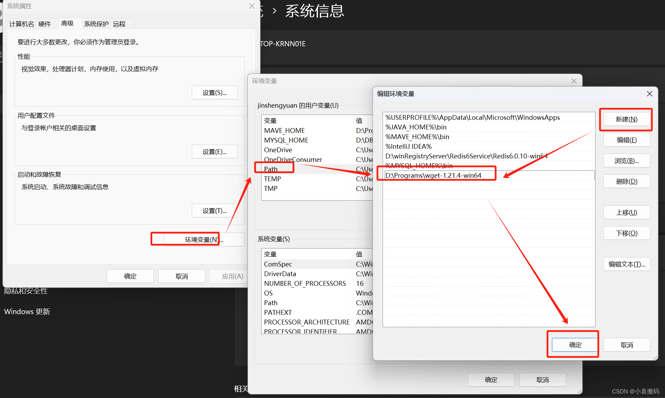The height and width of the screenshot is (398, 665).
Task: Click the 用户配置文件 设置(E) button
Action: [x=214, y=151]
